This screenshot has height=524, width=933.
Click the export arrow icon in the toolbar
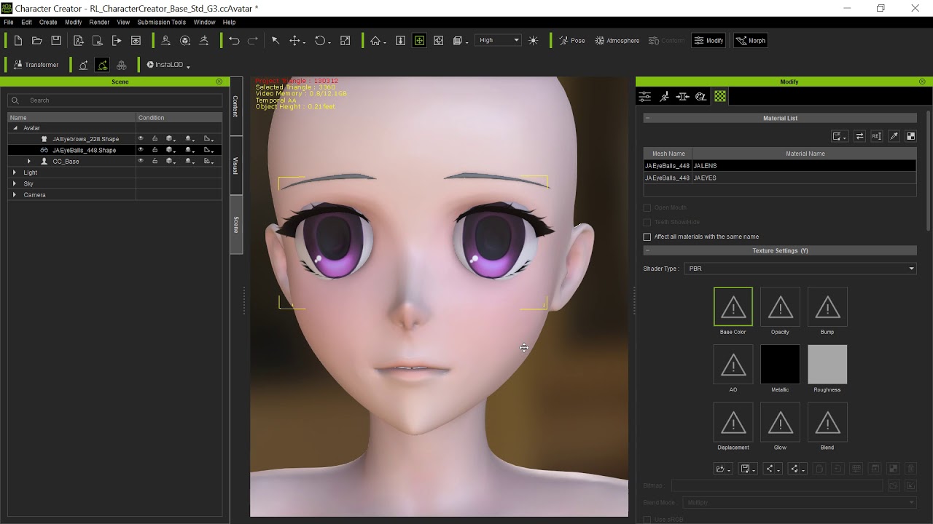116,41
